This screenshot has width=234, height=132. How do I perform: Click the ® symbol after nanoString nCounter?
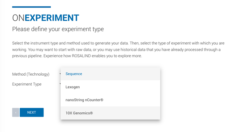click(x=102, y=100)
